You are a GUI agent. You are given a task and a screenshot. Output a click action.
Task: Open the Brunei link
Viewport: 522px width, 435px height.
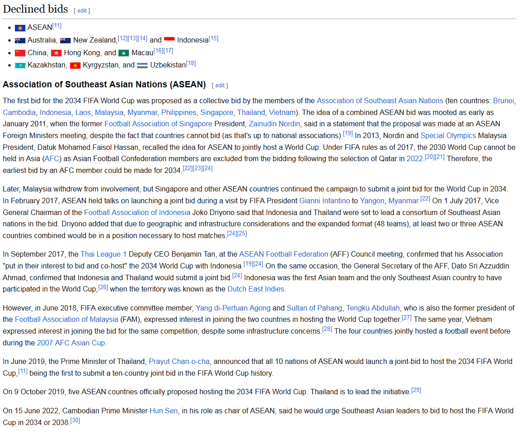tap(503, 100)
